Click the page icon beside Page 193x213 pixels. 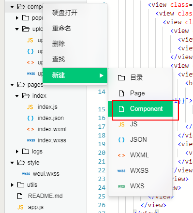click(x=121, y=93)
